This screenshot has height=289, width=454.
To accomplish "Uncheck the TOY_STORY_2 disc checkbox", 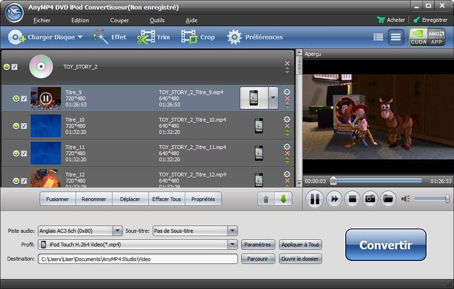I will point(15,67).
